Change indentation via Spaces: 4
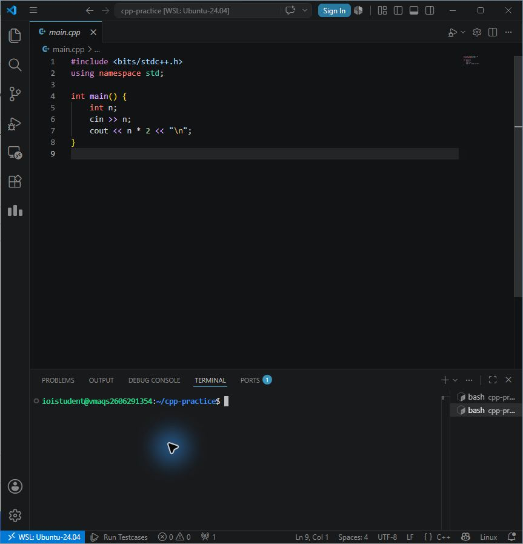This screenshot has width=523, height=544. 353,537
